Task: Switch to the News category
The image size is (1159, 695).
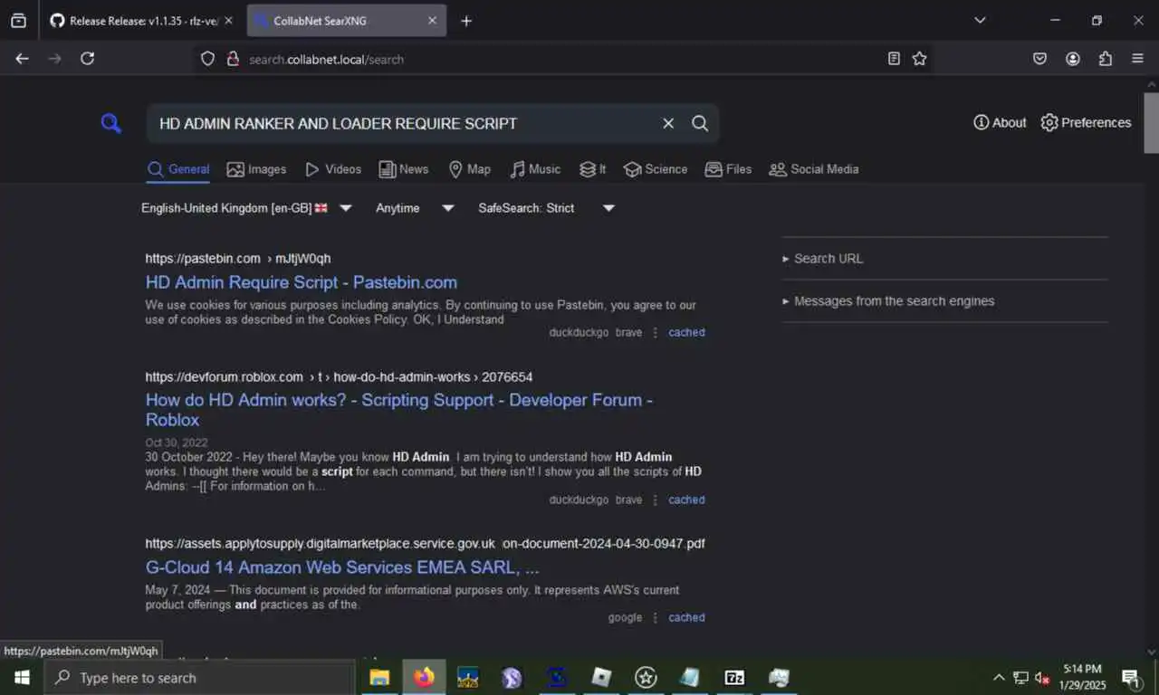Action: click(404, 169)
